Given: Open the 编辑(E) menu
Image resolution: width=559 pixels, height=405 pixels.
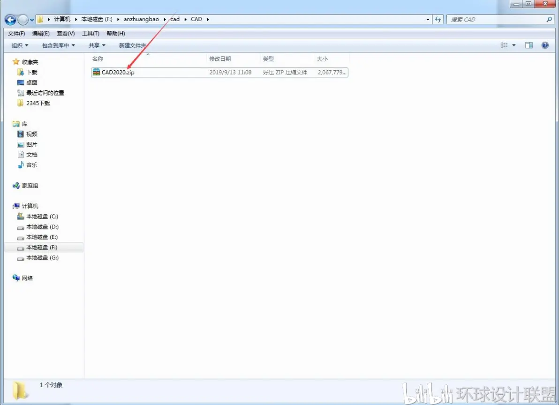Looking at the screenshot, I should [x=41, y=33].
